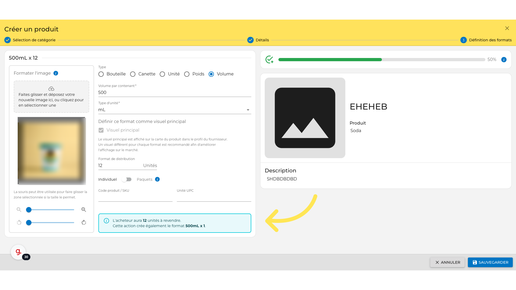
Task: Click the ANNULER button
Action: coord(447,262)
